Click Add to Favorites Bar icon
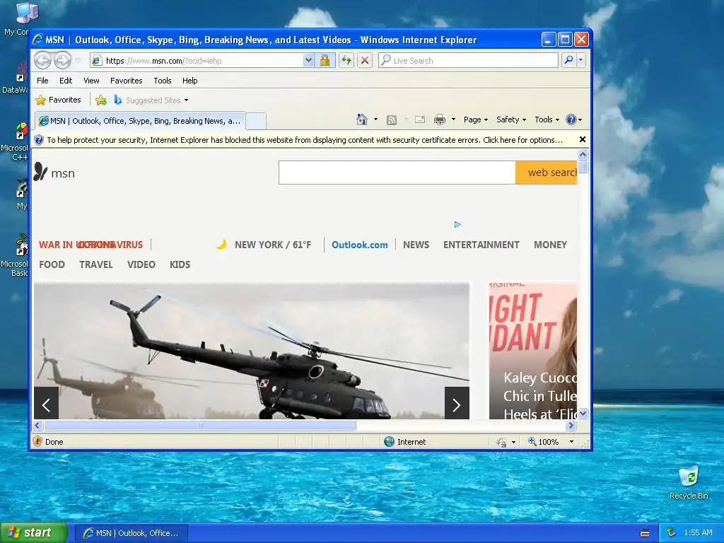 101,100
